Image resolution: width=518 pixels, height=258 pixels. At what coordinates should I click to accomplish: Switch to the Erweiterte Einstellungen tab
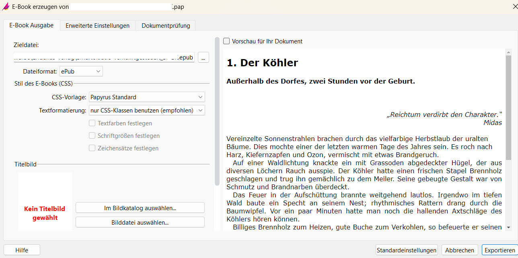click(x=97, y=25)
